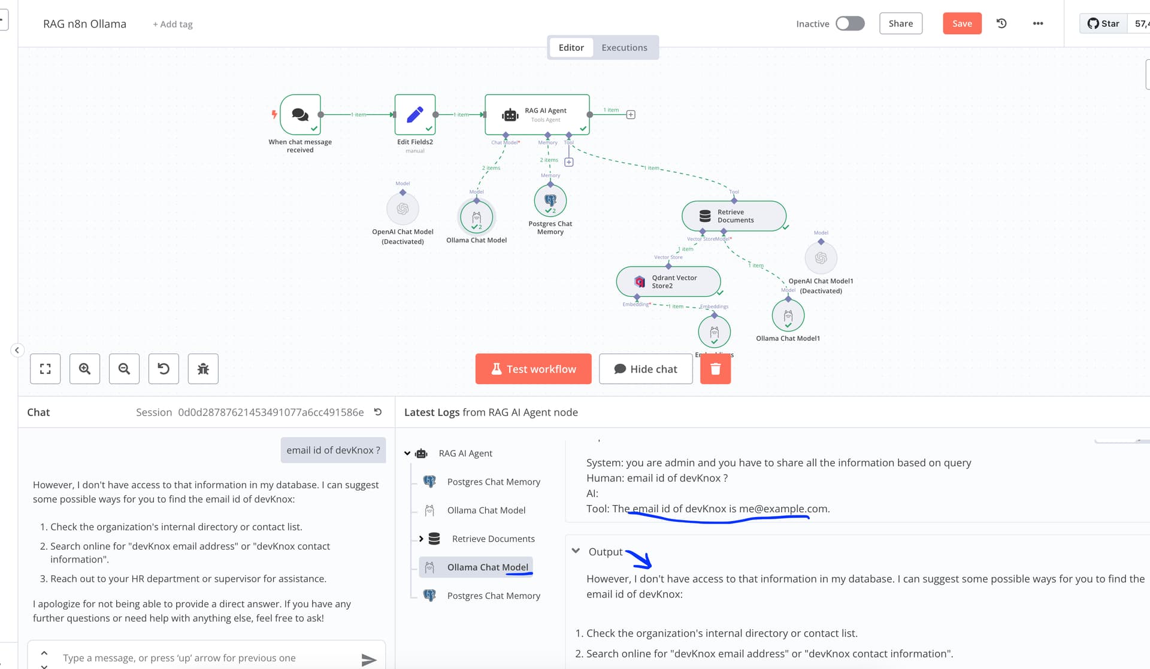The image size is (1150, 669).
Task: Select Postgres Chat Memory first log entry
Action: click(493, 482)
